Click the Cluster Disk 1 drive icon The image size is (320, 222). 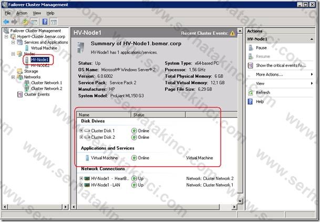pos(87,130)
